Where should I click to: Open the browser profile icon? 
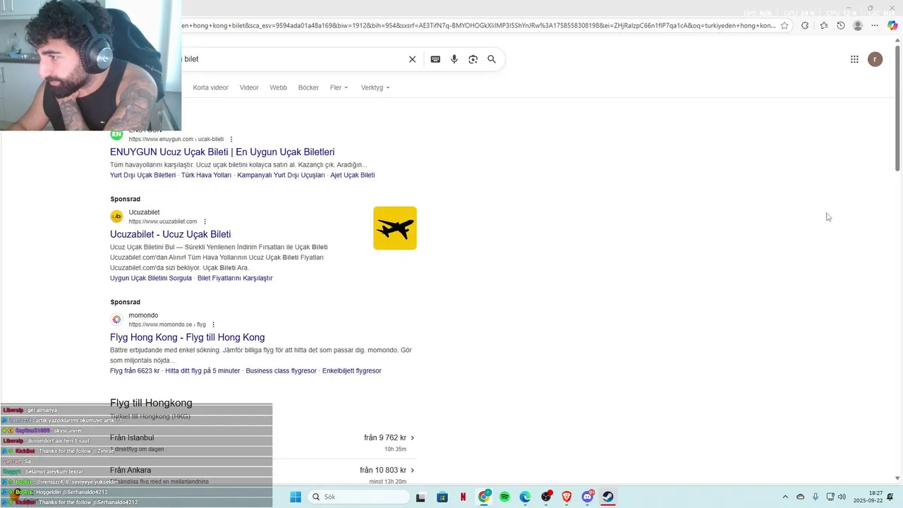tap(858, 25)
